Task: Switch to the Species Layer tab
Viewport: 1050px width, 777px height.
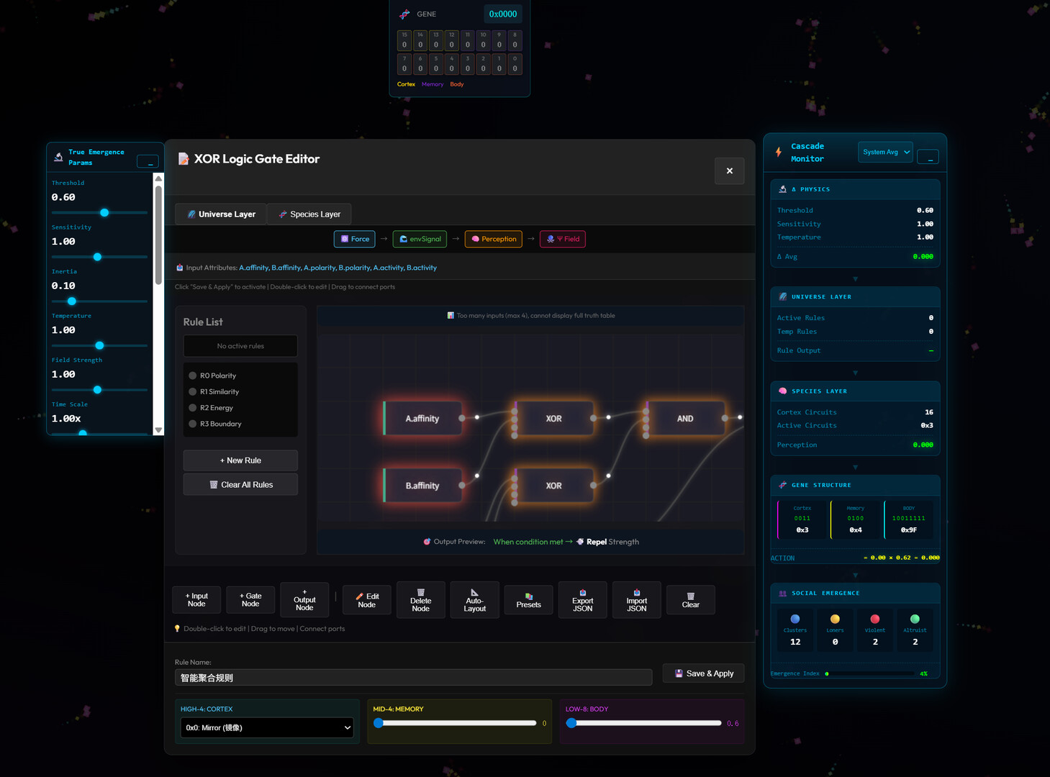Action: [x=309, y=214]
